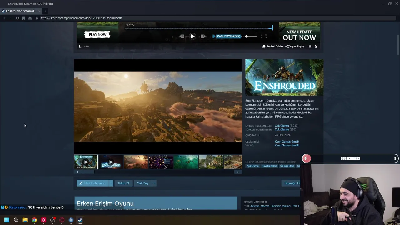Click the Hayatta Kalma tag
Screen dimensions: 400x225
[269, 166]
